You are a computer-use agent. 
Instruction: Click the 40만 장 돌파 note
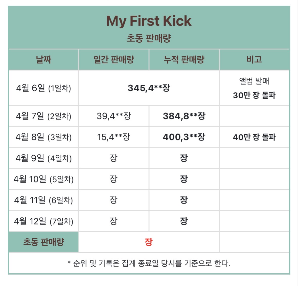click(x=254, y=137)
